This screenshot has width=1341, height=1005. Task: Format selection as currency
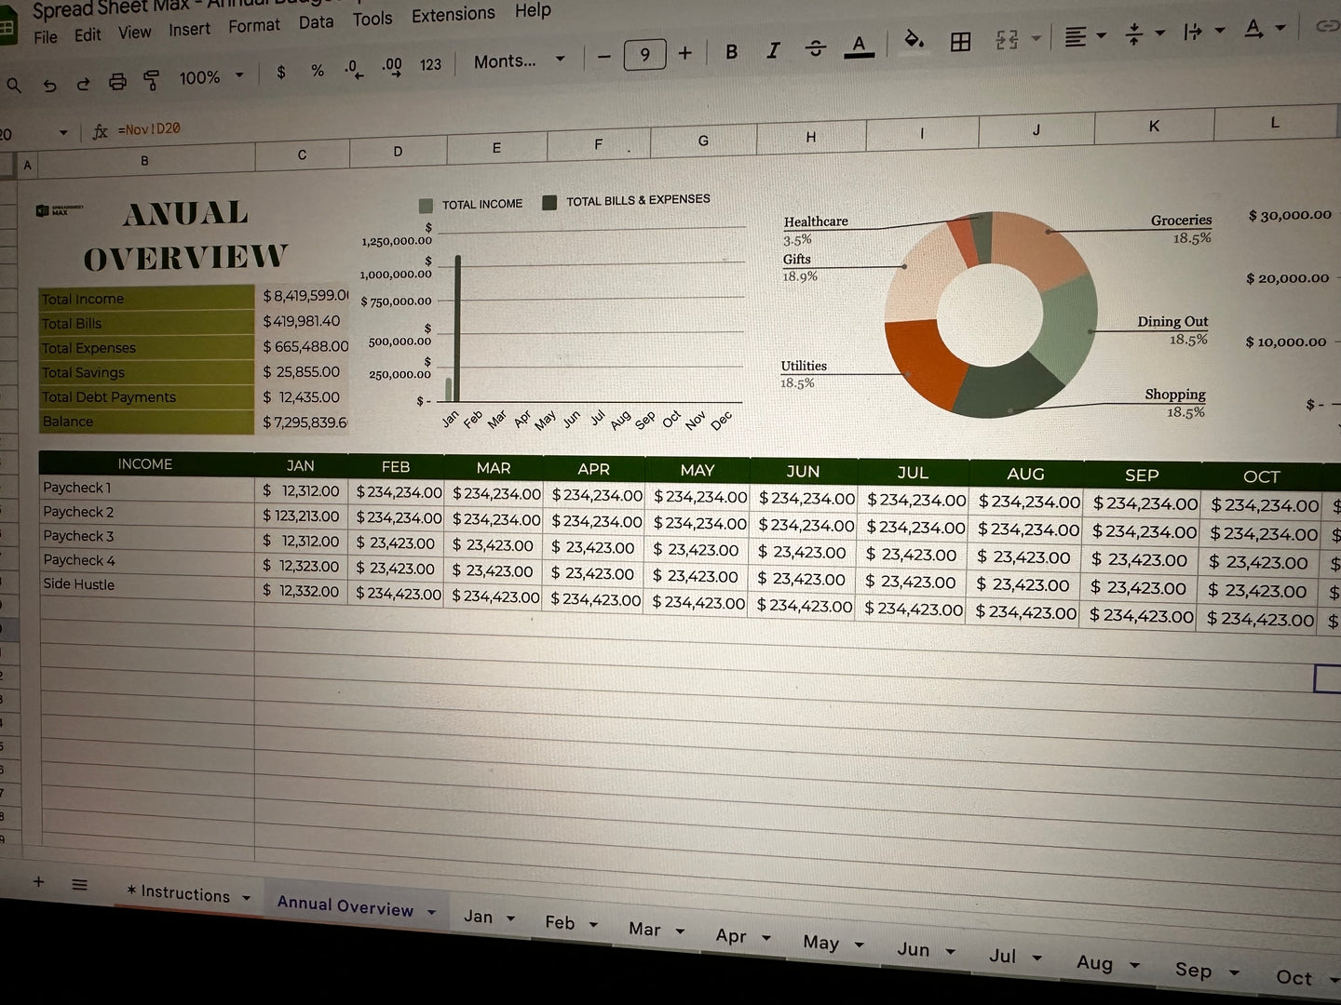(281, 72)
